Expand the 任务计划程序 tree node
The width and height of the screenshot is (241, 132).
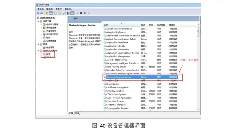[41, 24]
